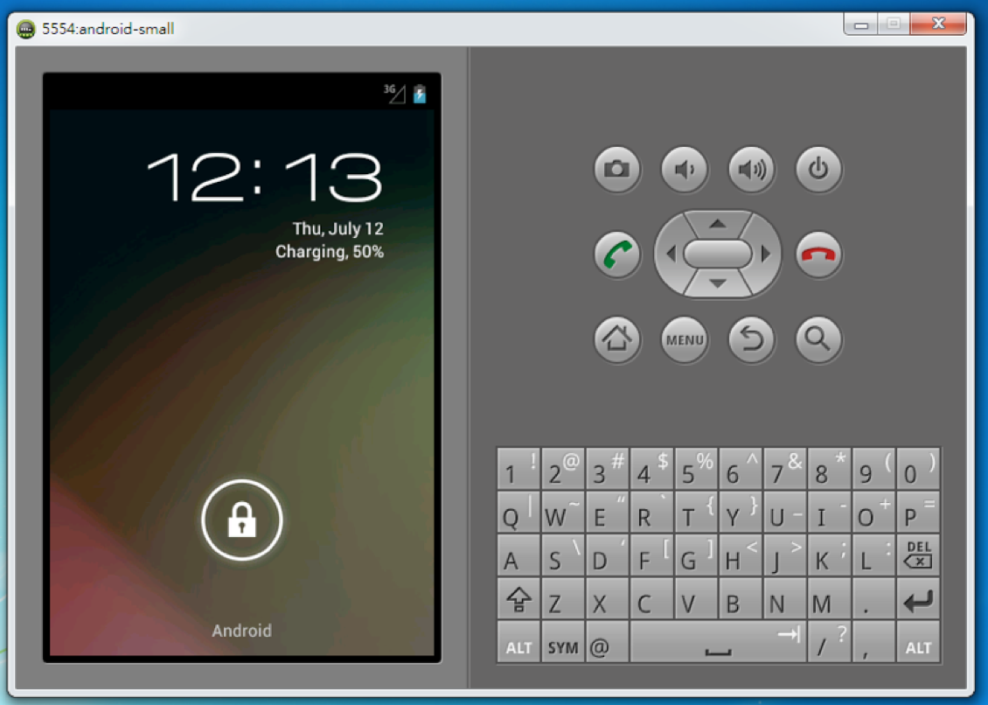Click the Enter return arrow key
Image resolution: width=988 pixels, height=705 pixels.
918,598
